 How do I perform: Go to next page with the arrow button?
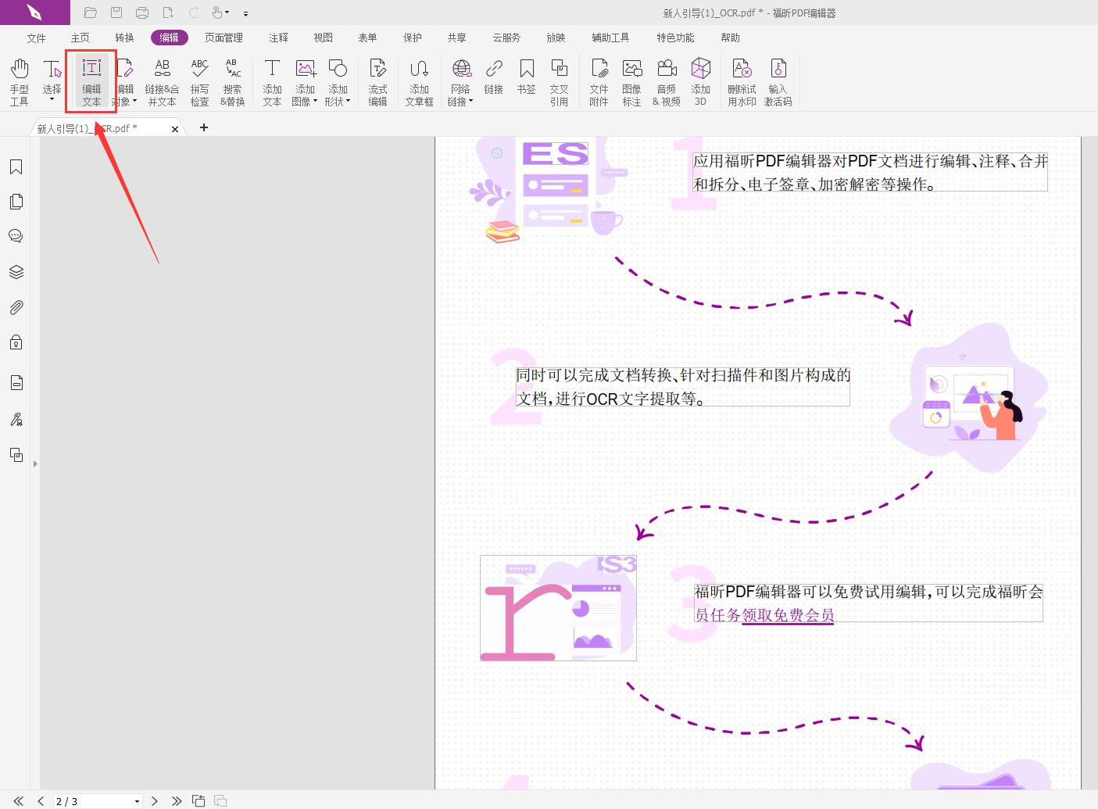pyautogui.click(x=155, y=801)
